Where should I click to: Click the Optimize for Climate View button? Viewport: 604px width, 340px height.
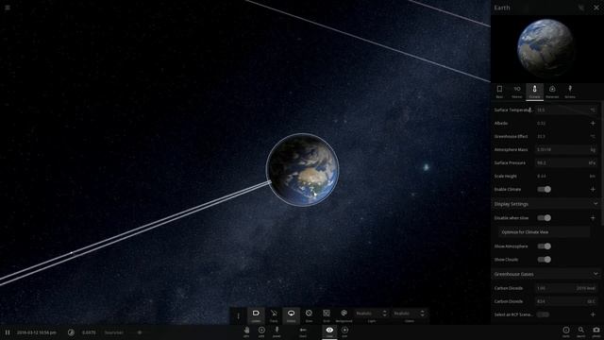click(544, 232)
